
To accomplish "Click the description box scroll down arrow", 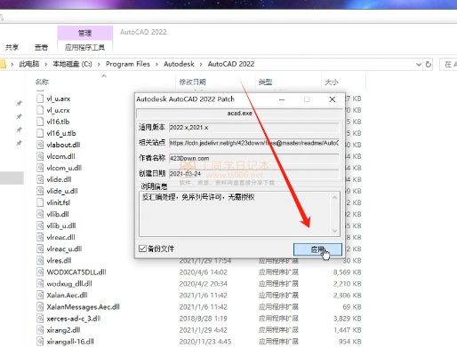I will [x=334, y=231].
